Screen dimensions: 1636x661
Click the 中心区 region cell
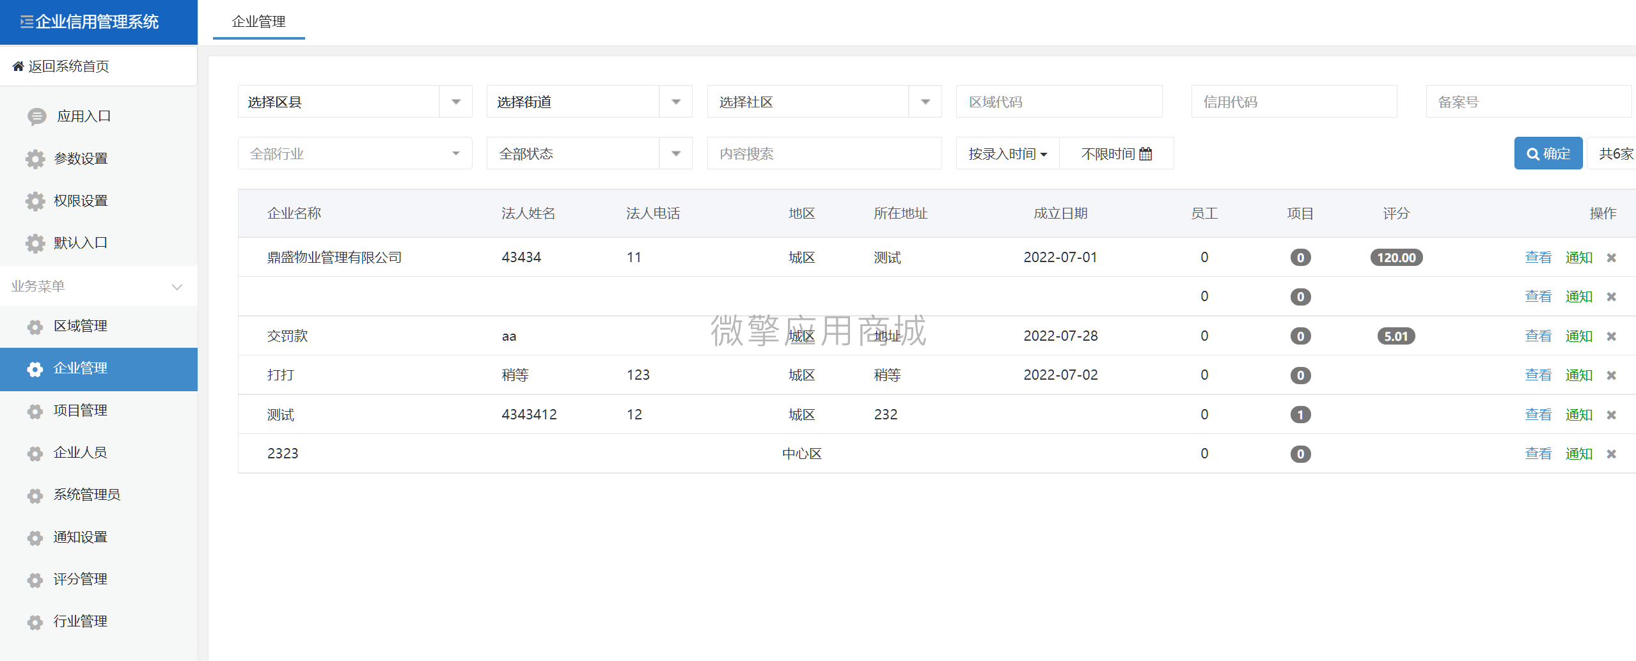coord(801,454)
